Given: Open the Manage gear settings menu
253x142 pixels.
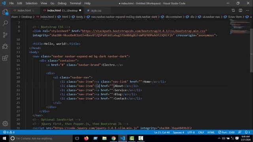Looking at the screenshot, I should coord(5,123).
